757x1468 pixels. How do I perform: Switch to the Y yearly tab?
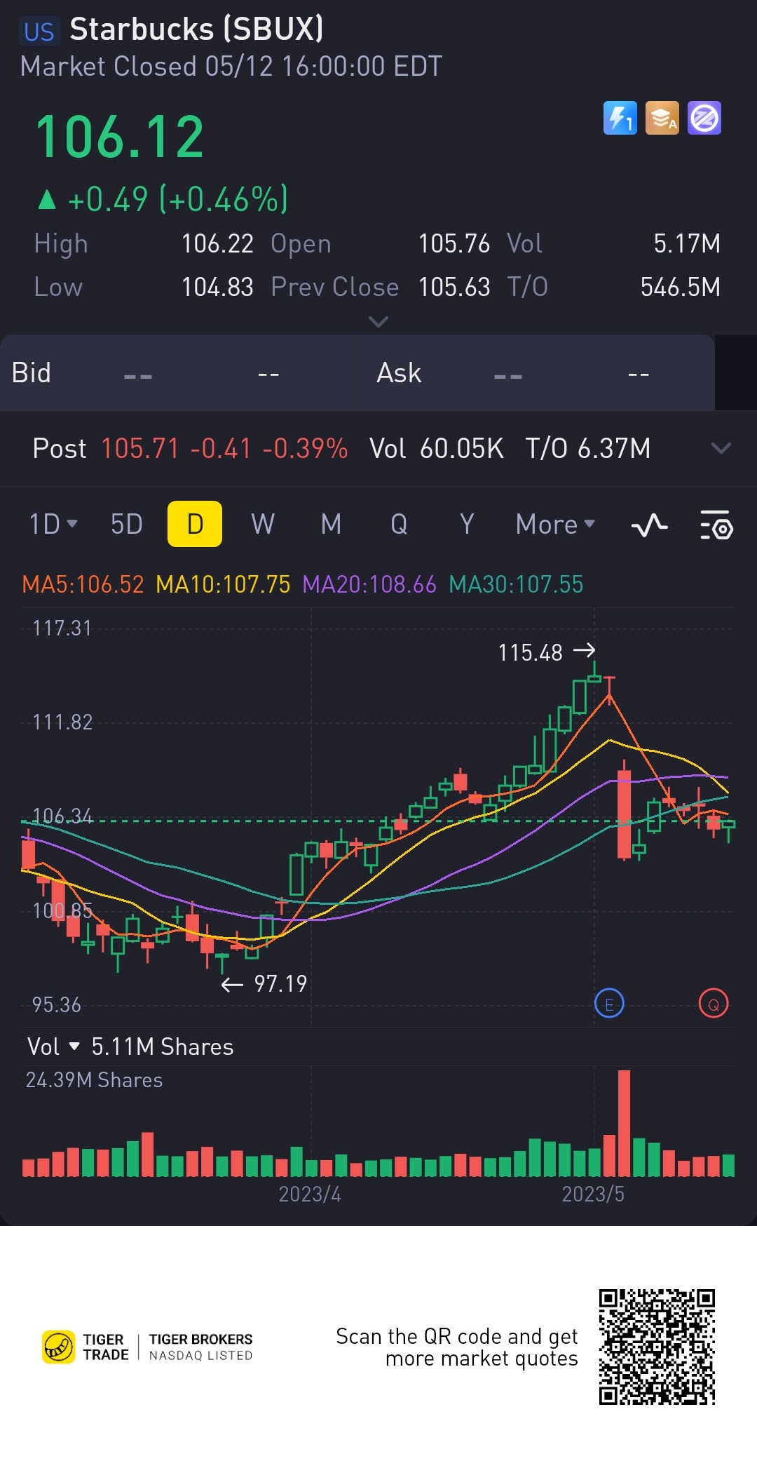[467, 524]
